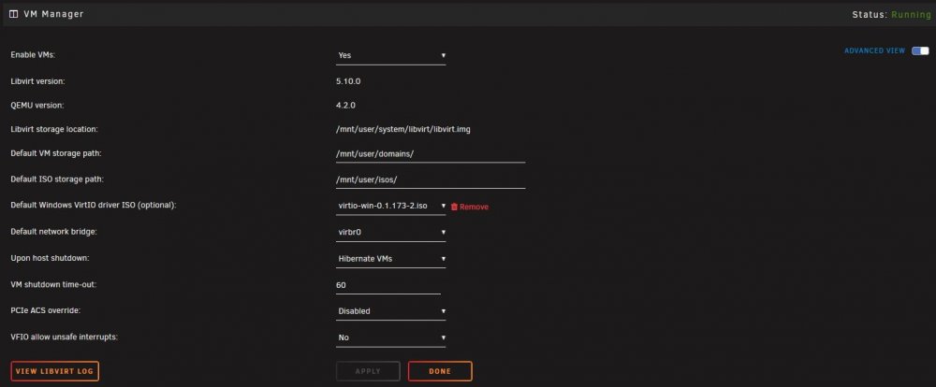Click the PCIe ACS override label
This screenshot has height=387, width=936.
point(45,310)
